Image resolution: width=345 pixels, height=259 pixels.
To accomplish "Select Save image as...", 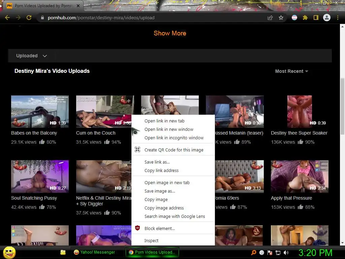I will pos(173,191).
